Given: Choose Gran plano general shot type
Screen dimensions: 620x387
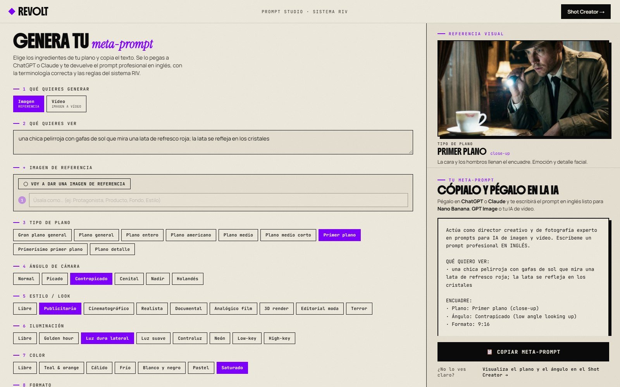Looking at the screenshot, I should point(42,235).
